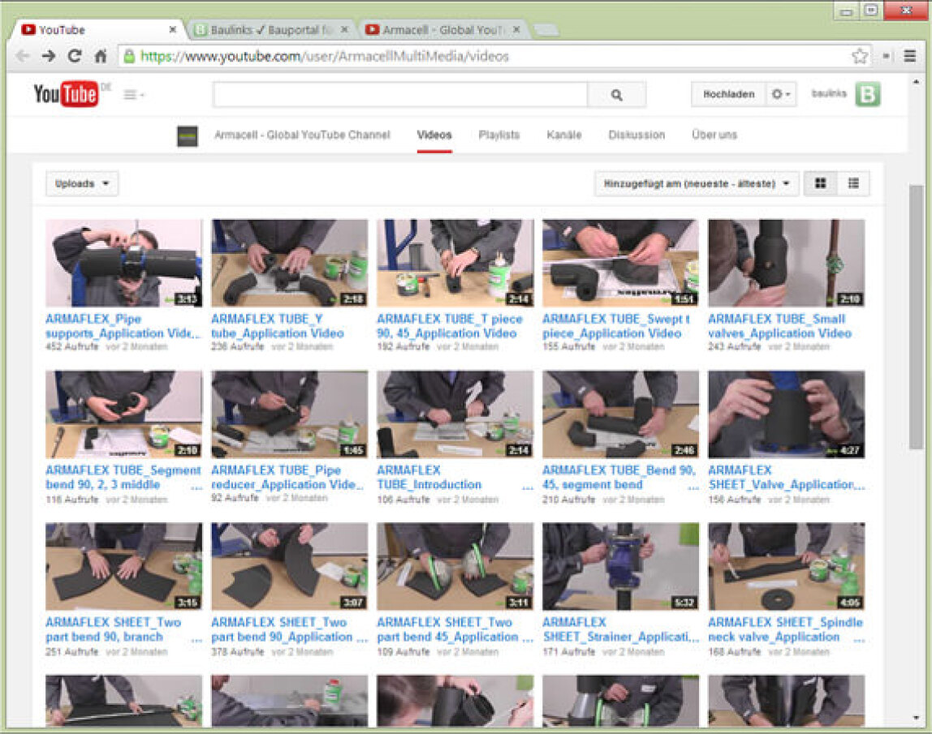
Task: Open ARMAFLEX TUBE_Pipe reducer video title
Action: (287, 478)
